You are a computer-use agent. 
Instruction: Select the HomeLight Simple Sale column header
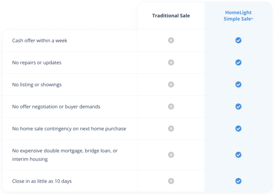pos(238,16)
